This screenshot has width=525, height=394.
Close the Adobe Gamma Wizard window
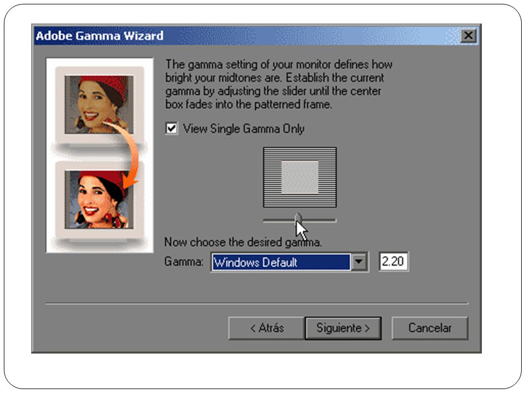tap(468, 36)
